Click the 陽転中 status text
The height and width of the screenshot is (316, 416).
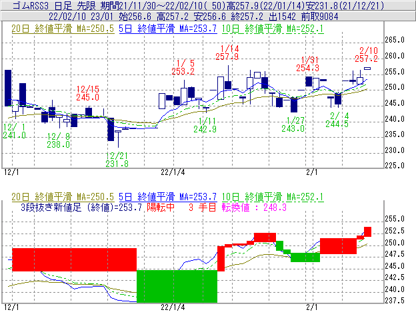(161, 208)
